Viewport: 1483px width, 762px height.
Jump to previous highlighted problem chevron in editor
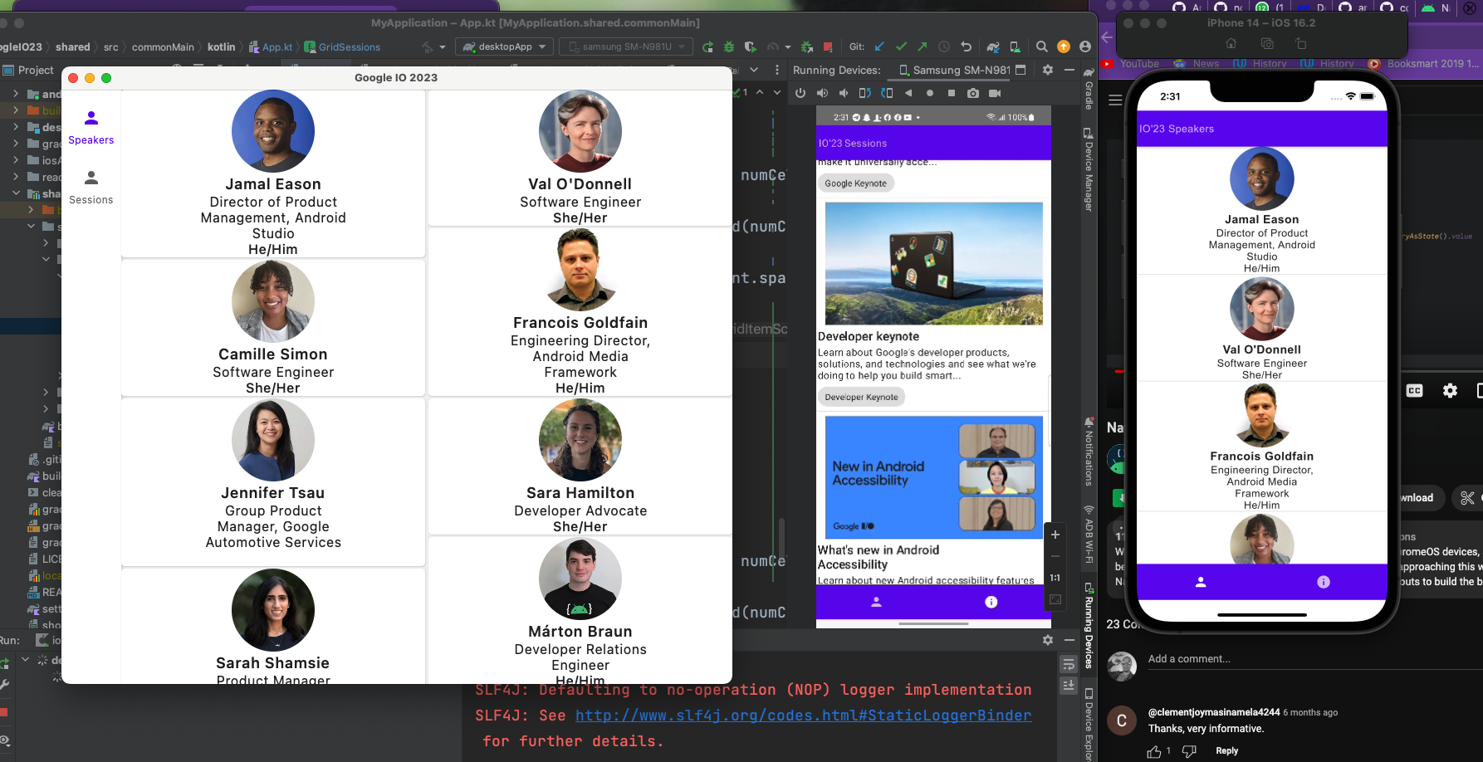point(759,93)
